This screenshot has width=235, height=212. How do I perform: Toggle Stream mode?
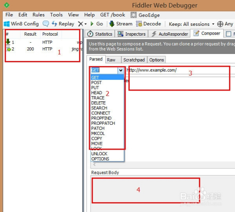[x=121, y=24]
